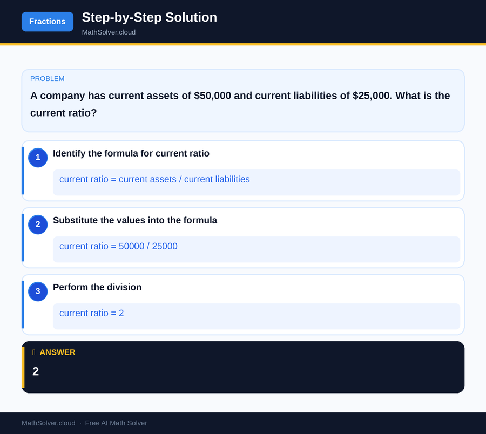
Task: Select the 'Perform the division' step title
Action: click(97, 287)
